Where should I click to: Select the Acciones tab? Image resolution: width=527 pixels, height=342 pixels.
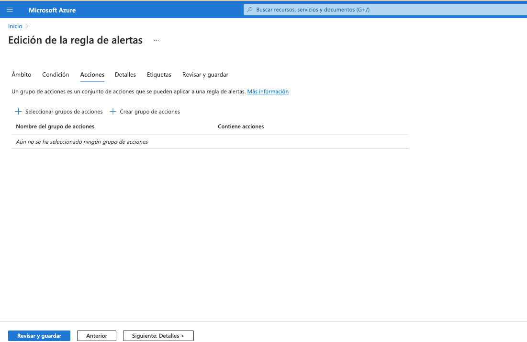click(92, 75)
